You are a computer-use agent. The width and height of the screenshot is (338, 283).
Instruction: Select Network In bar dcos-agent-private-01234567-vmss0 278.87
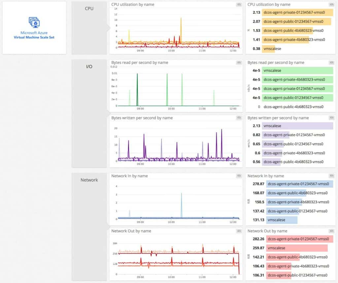(299, 184)
